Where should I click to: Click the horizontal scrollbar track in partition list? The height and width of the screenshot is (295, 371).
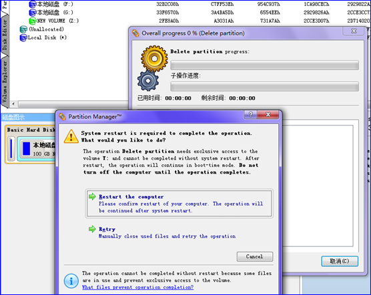(73, 104)
